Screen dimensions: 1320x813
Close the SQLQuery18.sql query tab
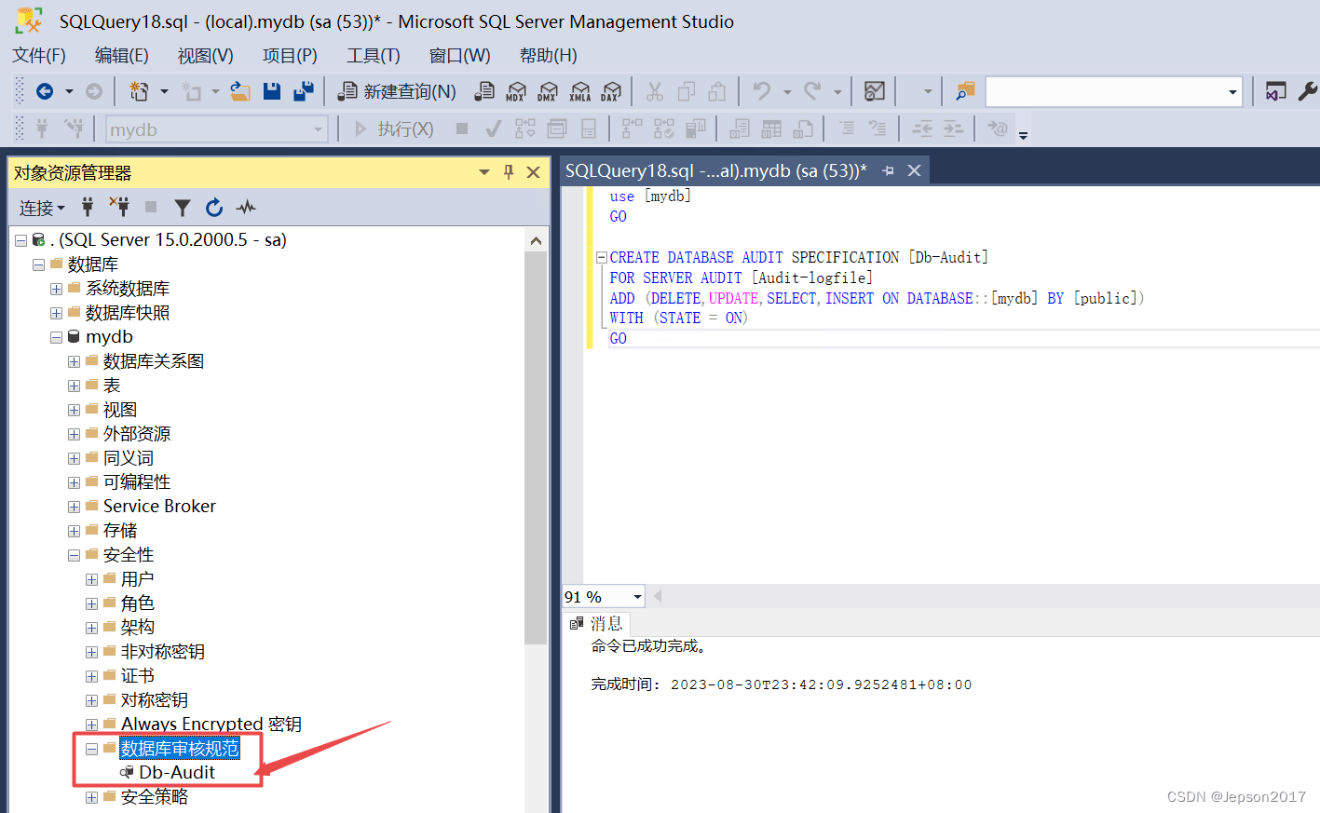(x=915, y=170)
